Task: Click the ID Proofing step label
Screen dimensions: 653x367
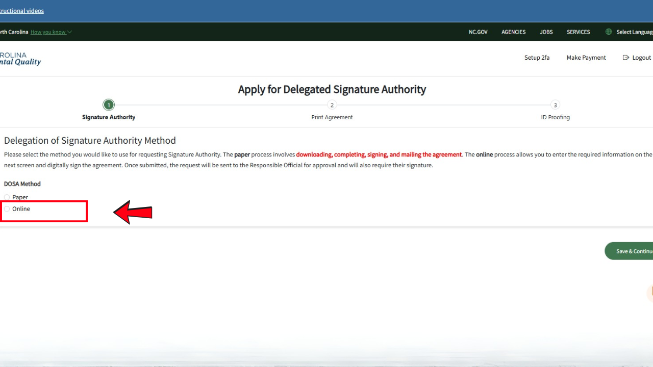Action: (555, 117)
